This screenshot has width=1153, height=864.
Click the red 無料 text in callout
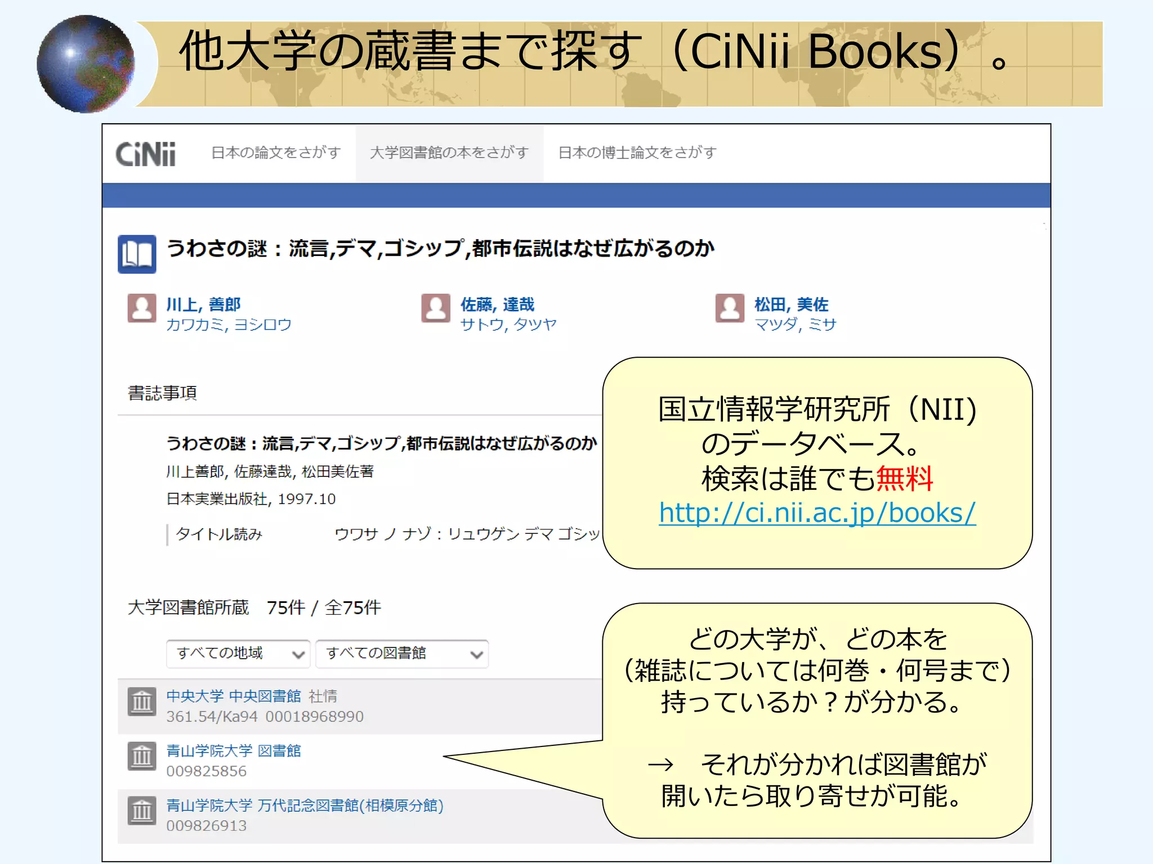pos(904,478)
